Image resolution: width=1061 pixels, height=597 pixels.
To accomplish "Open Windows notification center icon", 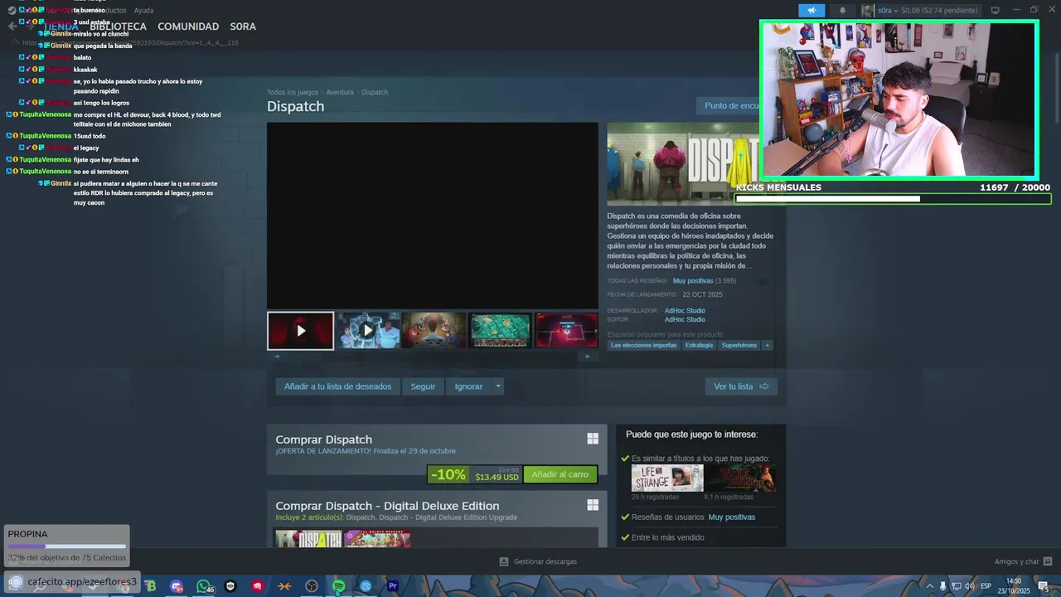I will 1043,586.
